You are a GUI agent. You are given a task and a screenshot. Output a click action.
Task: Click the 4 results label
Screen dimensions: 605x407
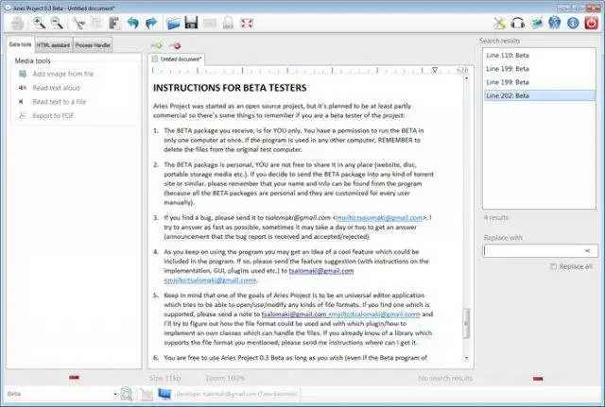click(x=495, y=218)
